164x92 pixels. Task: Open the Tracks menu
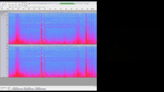coord(13,2)
